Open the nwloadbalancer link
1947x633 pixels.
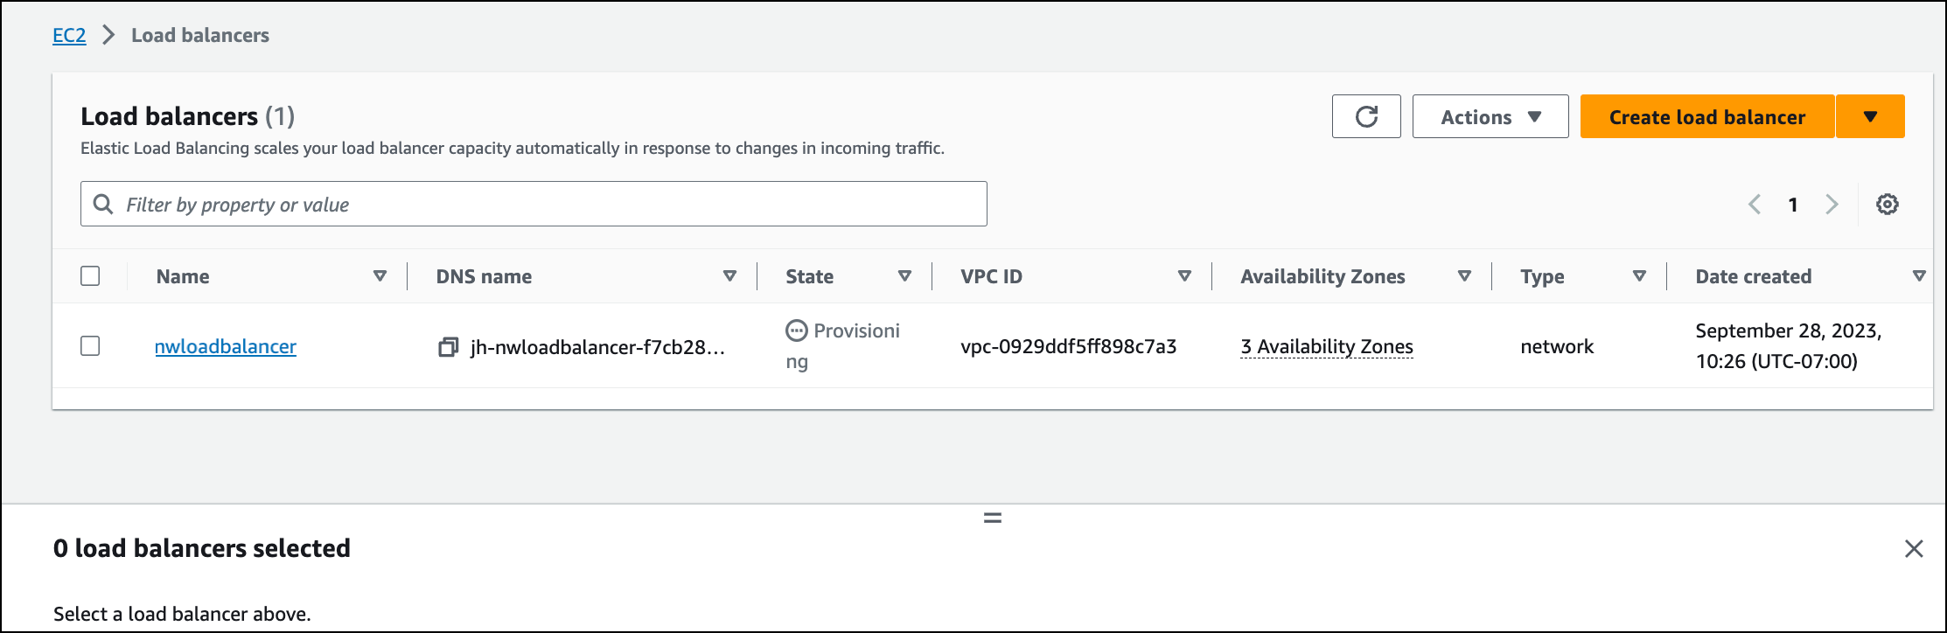[x=225, y=346]
